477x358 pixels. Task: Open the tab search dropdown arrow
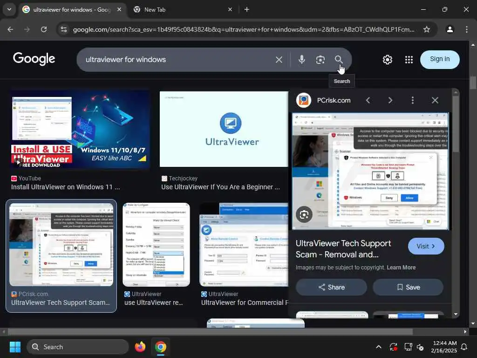[9, 9]
